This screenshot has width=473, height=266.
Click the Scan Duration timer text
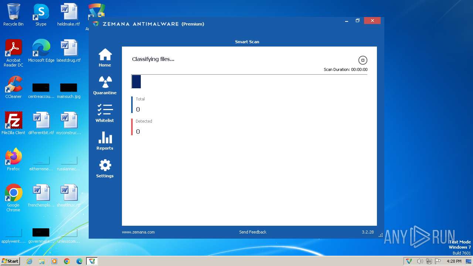pyautogui.click(x=346, y=69)
